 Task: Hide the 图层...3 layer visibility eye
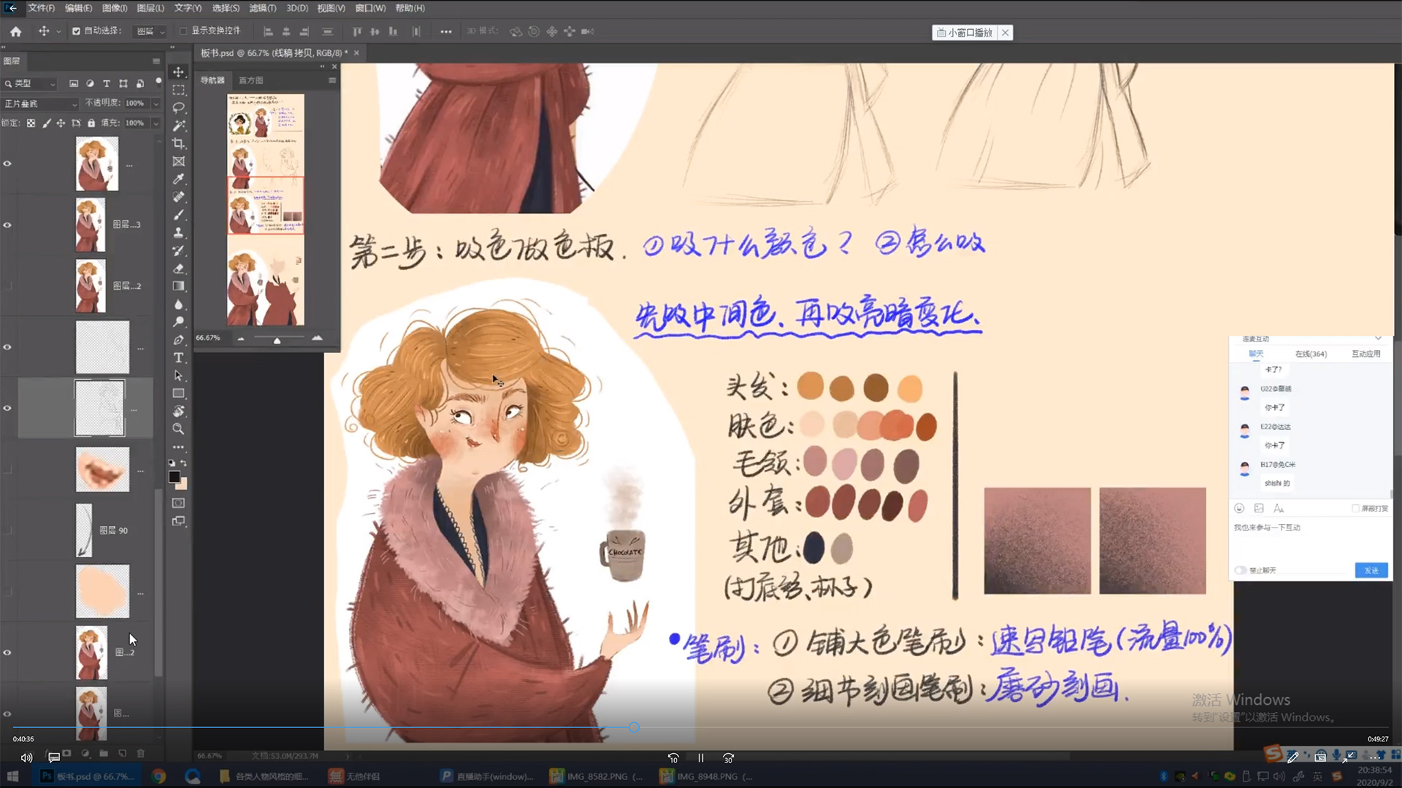click(7, 225)
